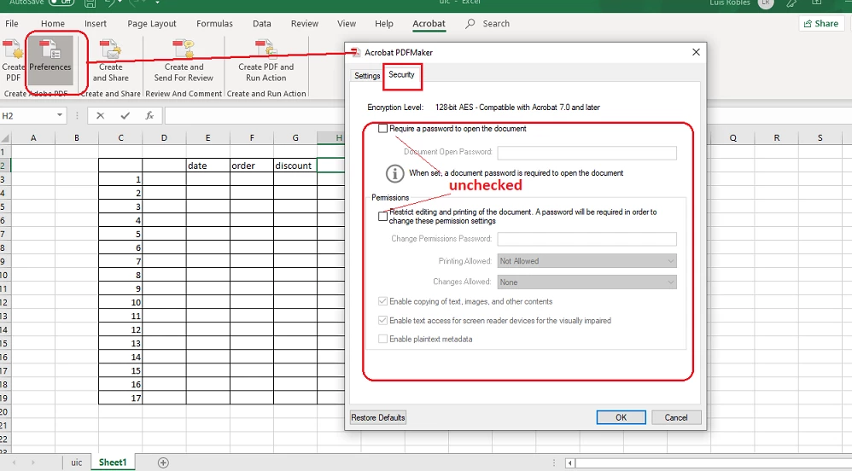Check Restrict editing and printing checkbox

coord(383,216)
